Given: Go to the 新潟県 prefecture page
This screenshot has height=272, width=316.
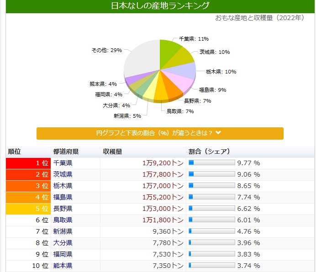Looking at the screenshot, I should [x=63, y=231].
